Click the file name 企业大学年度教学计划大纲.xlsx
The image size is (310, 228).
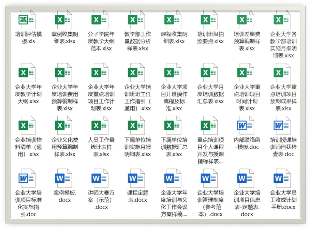click(28, 94)
